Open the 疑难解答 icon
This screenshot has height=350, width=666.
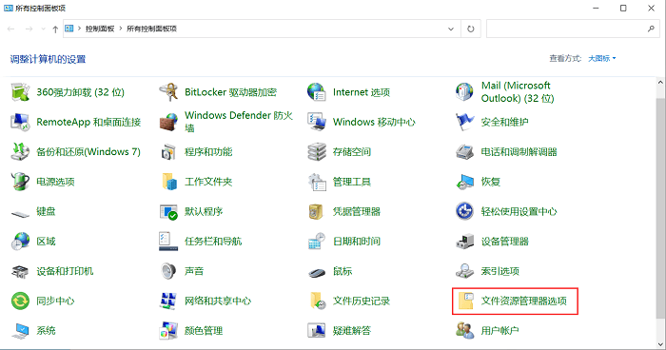pyautogui.click(x=317, y=330)
